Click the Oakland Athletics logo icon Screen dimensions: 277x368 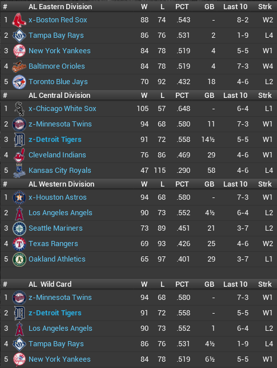coord(19,259)
